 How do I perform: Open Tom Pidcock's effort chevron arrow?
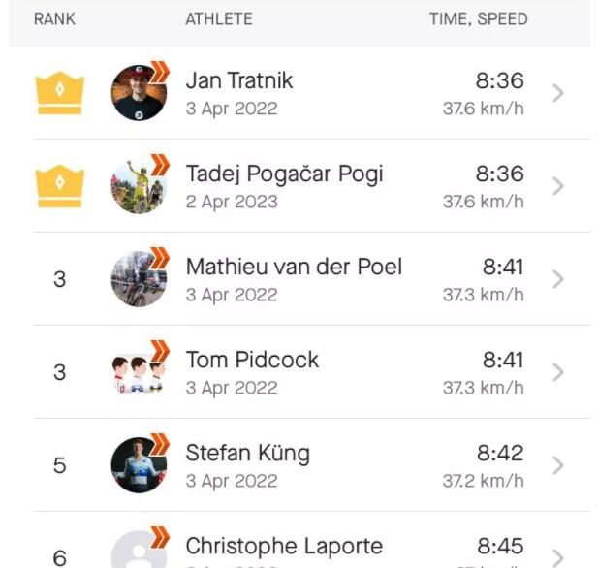(558, 372)
